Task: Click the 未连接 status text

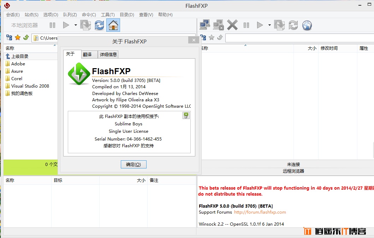Action: pos(293,165)
